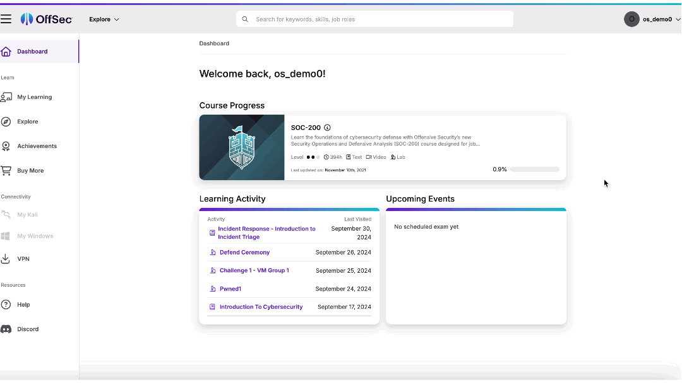
Task: Expand the os_demo0 account chevron
Action: 678,20
